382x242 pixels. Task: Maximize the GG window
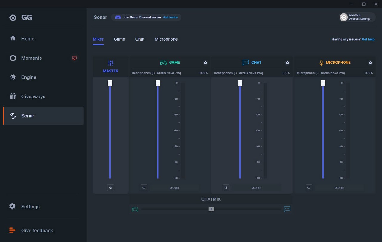(x=364, y=4)
